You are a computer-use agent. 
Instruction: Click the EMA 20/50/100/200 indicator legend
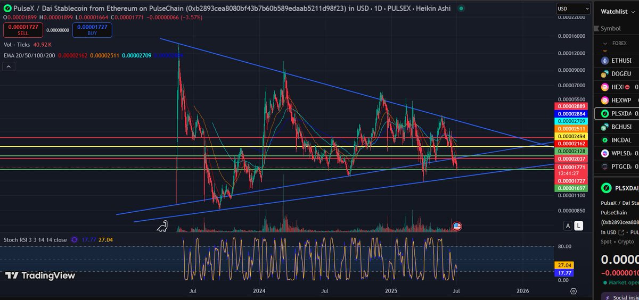[x=29, y=55]
